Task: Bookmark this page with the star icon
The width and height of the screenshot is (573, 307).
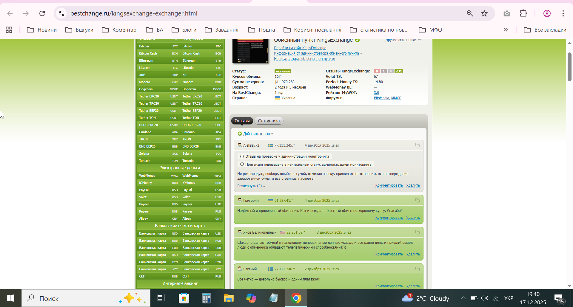Action: point(484,13)
